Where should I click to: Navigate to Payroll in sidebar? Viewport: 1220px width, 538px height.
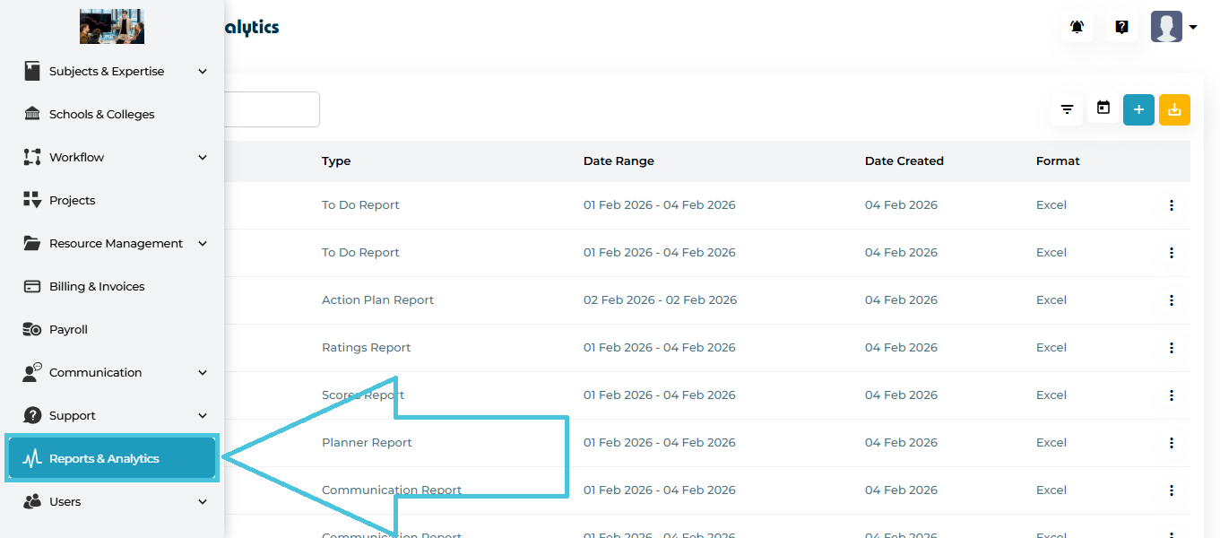coord(68,330)
